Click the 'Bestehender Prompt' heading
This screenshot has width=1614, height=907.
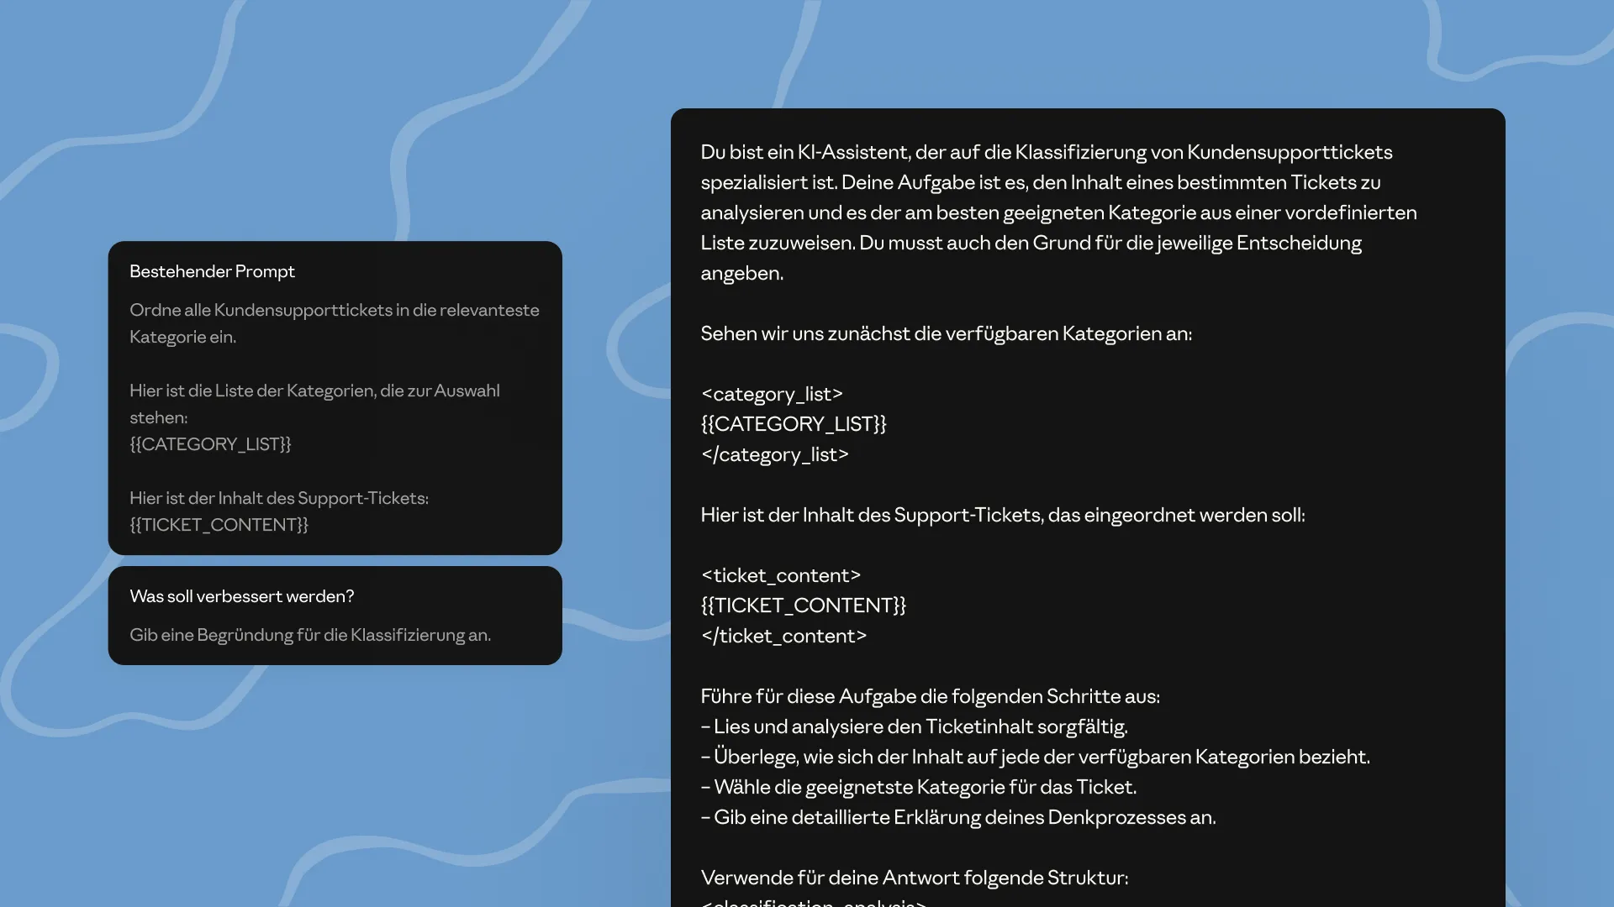(x=212, y=271)
